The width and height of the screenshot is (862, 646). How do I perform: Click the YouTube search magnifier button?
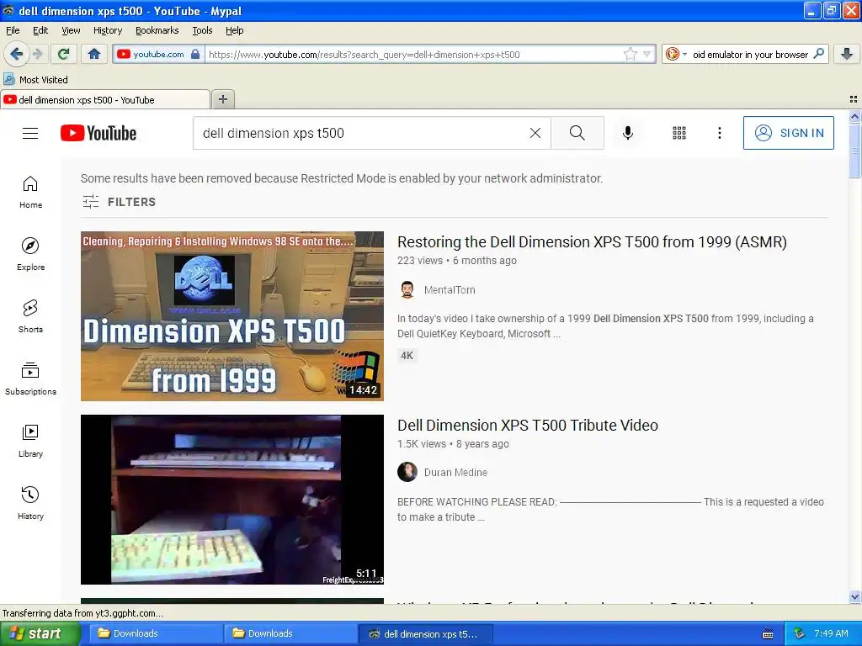coord(577,133)
